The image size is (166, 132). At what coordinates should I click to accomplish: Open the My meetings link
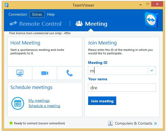[39, 100]
